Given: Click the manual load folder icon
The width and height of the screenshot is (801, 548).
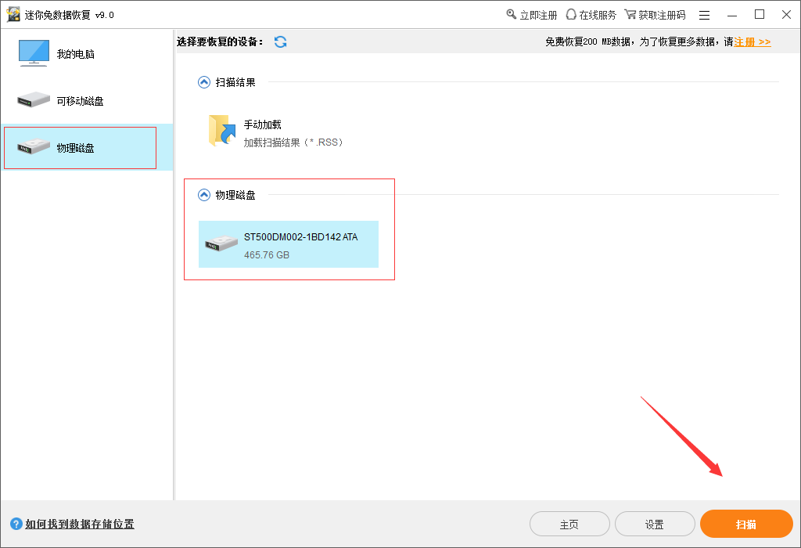Looking at the screenshot, I should coord(221,131).
